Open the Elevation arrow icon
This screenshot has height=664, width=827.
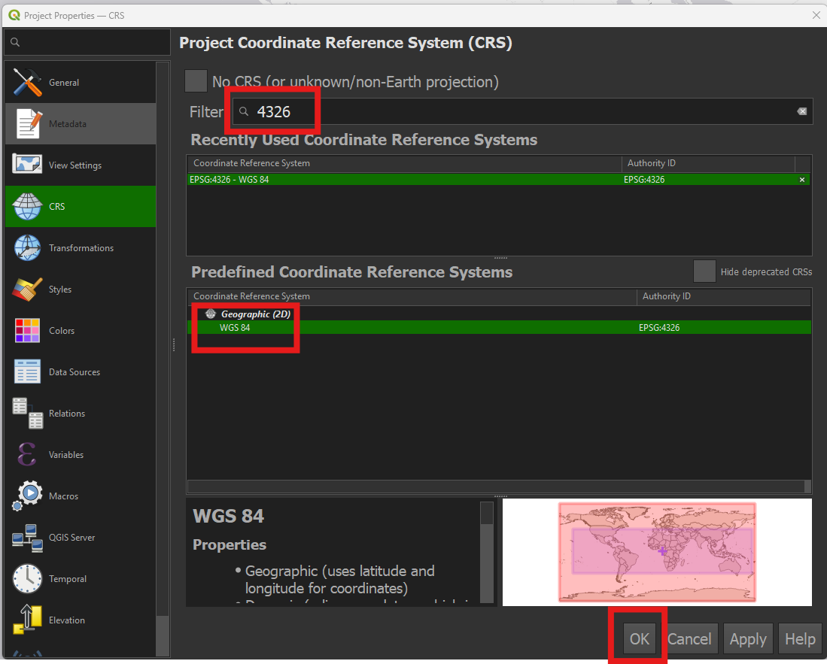coord(27,620)
